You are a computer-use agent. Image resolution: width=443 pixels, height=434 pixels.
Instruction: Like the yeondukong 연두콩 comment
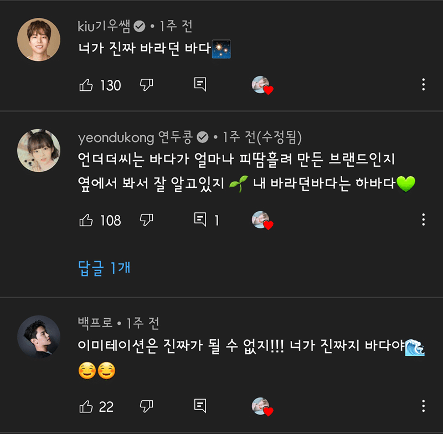[x=86, y=220]
